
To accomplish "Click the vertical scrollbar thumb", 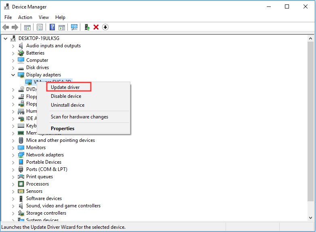I will (x=311, y=121).
